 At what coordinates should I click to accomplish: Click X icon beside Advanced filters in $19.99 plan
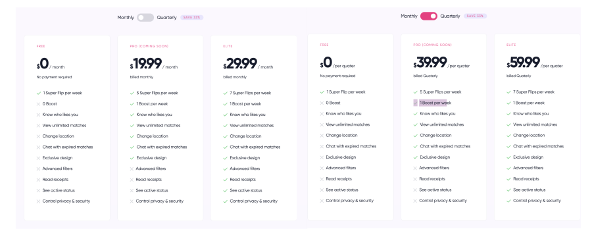pos(132,169)
